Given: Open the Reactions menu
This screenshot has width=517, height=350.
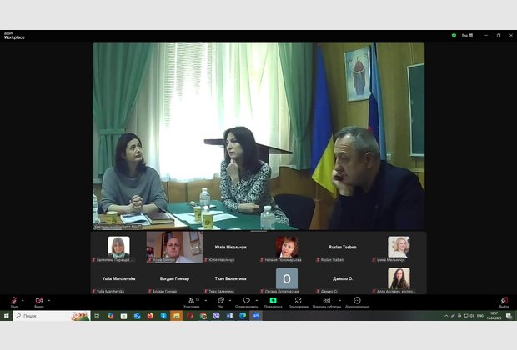Looking at the screenshot, I should pos(246,301).
